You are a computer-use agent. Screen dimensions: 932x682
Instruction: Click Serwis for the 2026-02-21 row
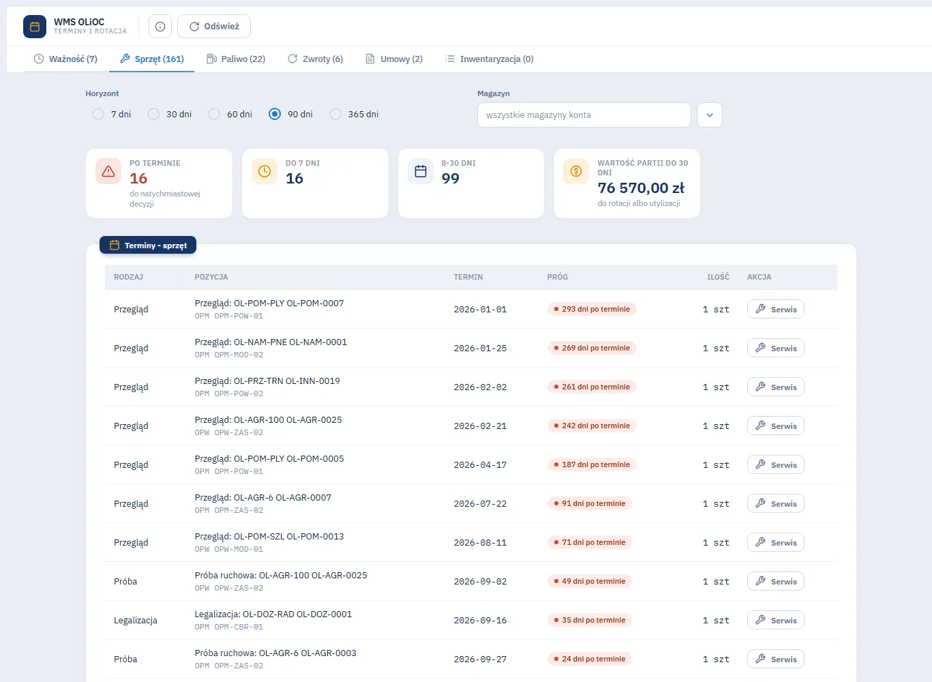pos(776,426)
